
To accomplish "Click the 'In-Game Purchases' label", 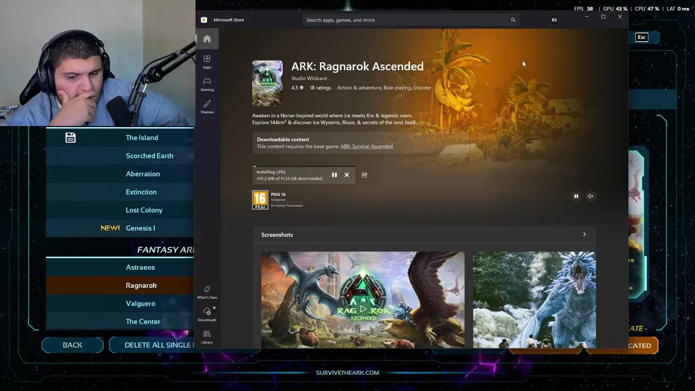I will click(x=287, y=206).
